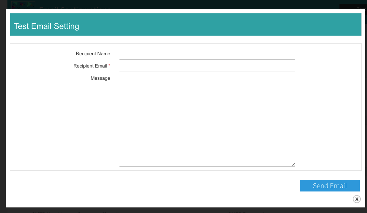The height and width of the screenshot is (213, 367).
Task: Click the Message textarea resize handle
Action: pyautogui.click(x=293, y=164)
